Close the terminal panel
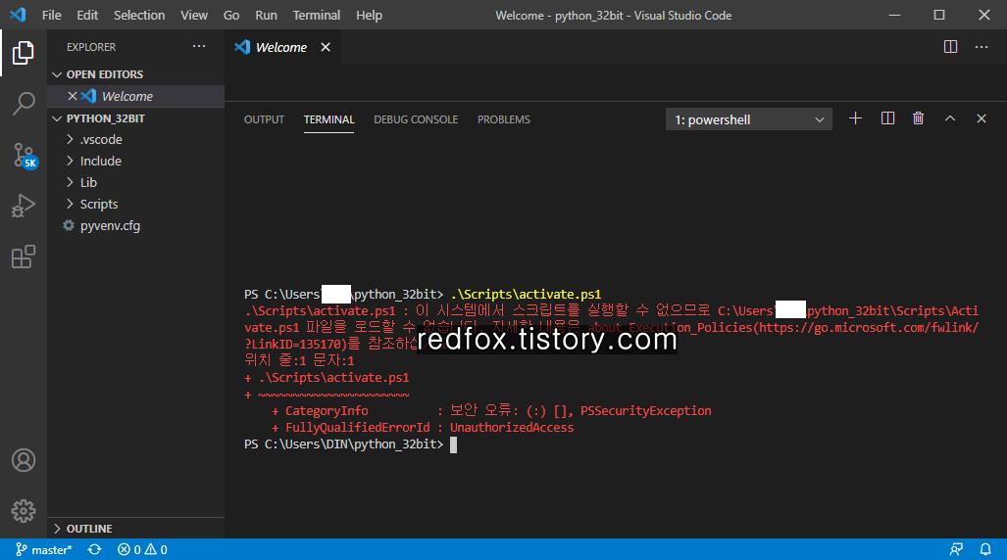This screenshot has width=1007, height=560. [982, 118]
